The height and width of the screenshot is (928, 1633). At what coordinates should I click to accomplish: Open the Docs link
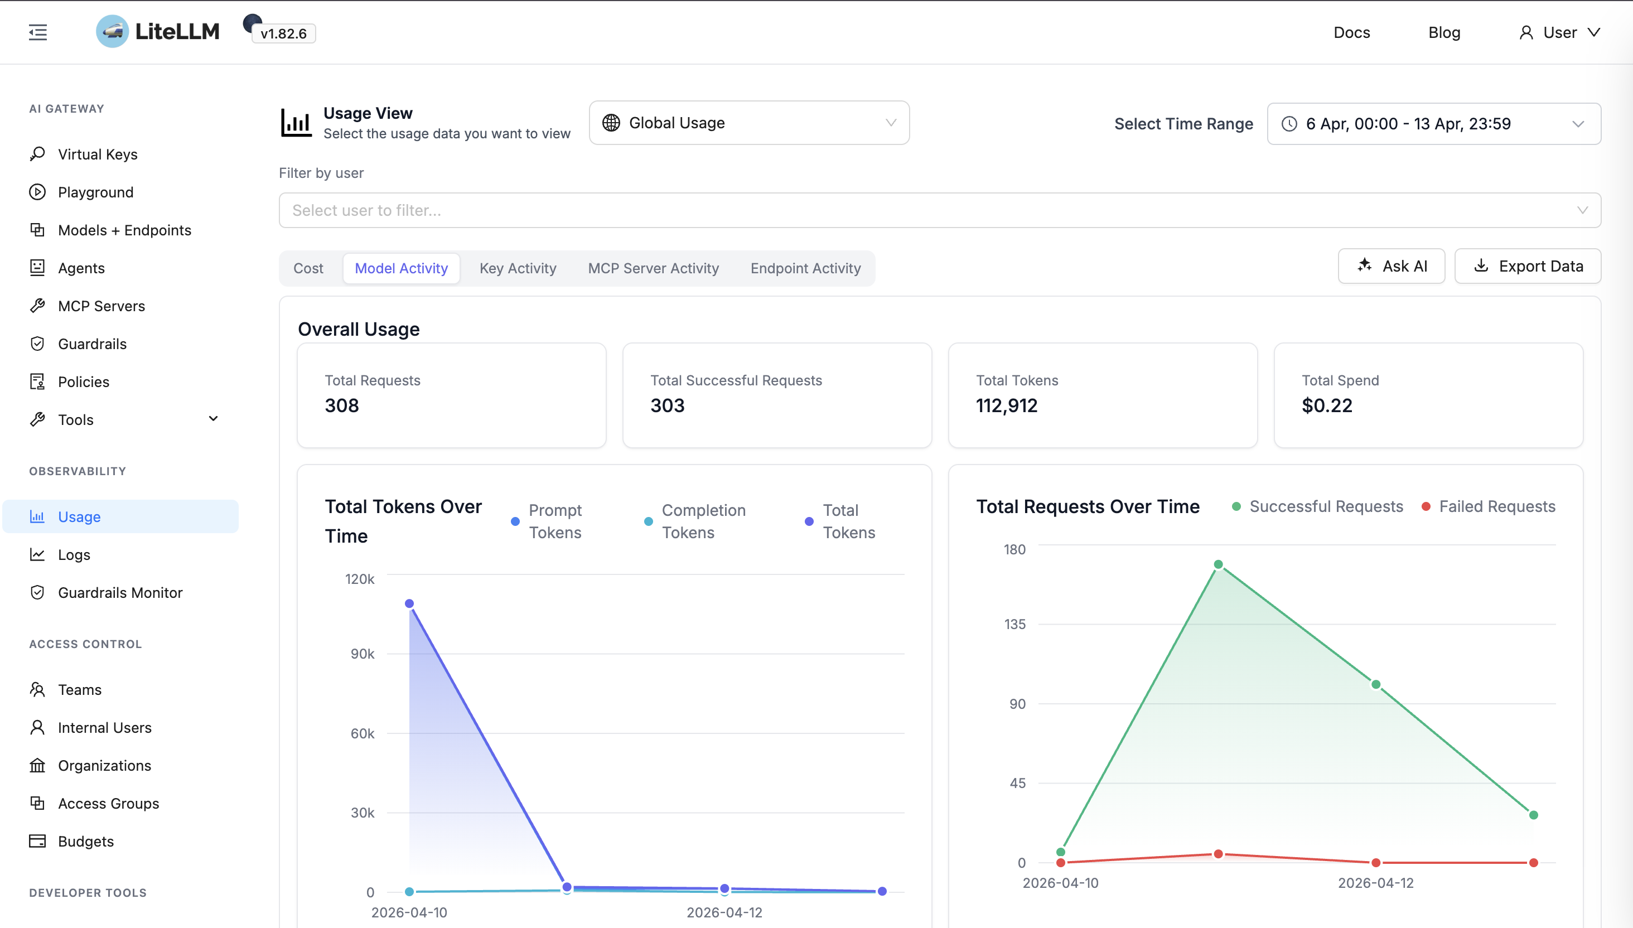pos(1351,32)
